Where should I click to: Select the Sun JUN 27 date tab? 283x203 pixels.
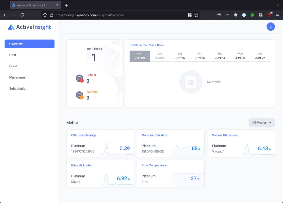(160, 56)
